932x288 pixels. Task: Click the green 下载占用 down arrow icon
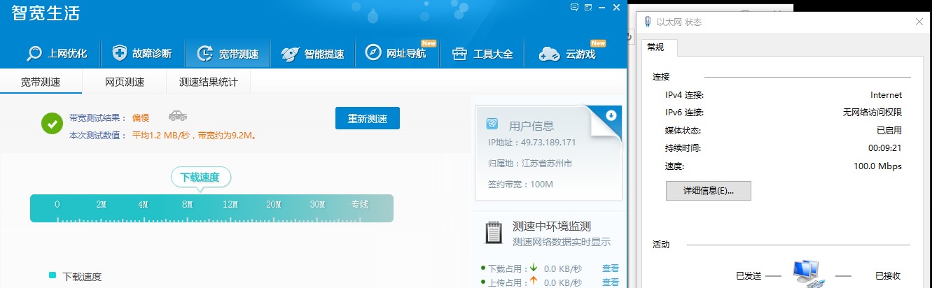[x=534, y=268]
